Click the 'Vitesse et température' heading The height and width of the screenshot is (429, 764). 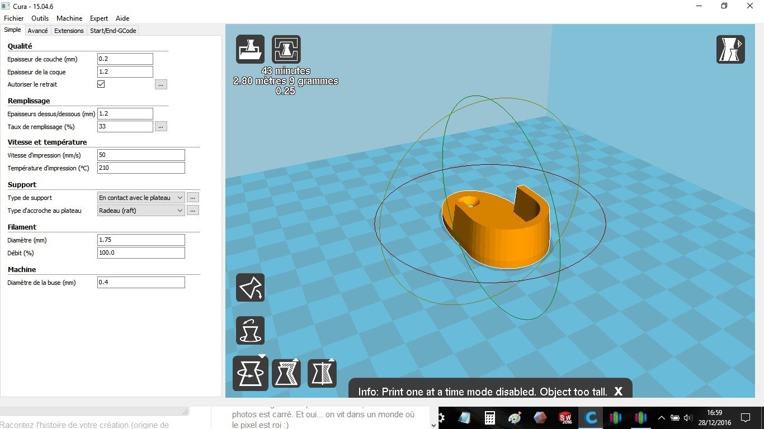(x=48, y=142)
